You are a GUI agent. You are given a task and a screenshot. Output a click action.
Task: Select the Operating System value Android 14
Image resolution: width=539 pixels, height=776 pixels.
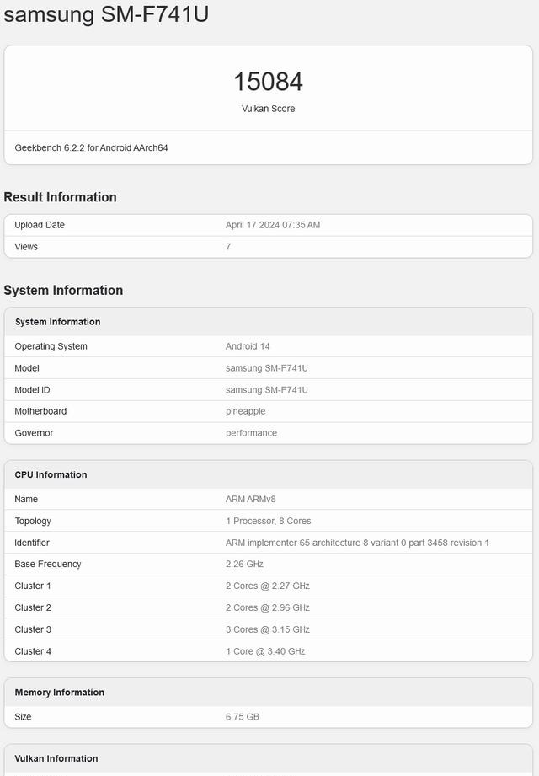click(248, 346)
